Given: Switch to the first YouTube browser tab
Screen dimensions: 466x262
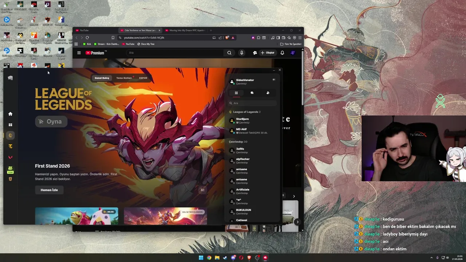Looking at the screenshot, I should (x=95, y=30).
